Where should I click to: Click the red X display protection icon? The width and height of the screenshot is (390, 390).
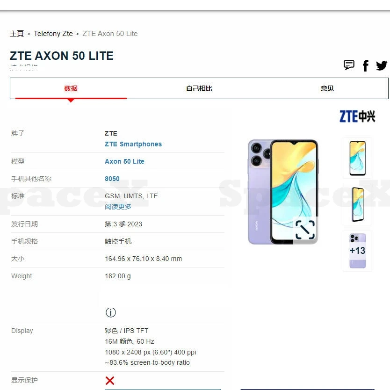(110, 381)
